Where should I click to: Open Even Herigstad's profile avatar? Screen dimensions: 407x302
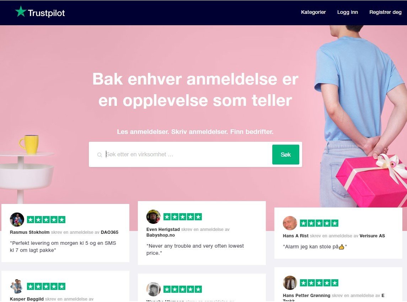[x=154, y=217]
